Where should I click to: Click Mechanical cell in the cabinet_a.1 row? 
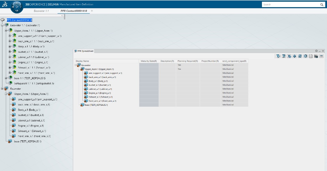pos(234,89)
